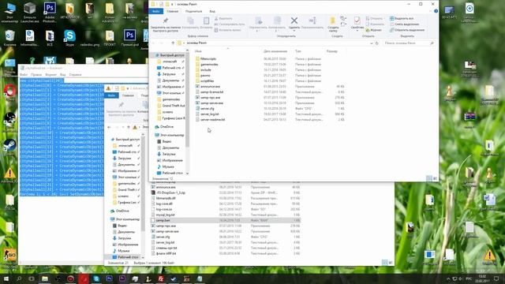The image size is (505, 284).
Task: Select samp-license.txt in the file list
Action: point(211,92)
